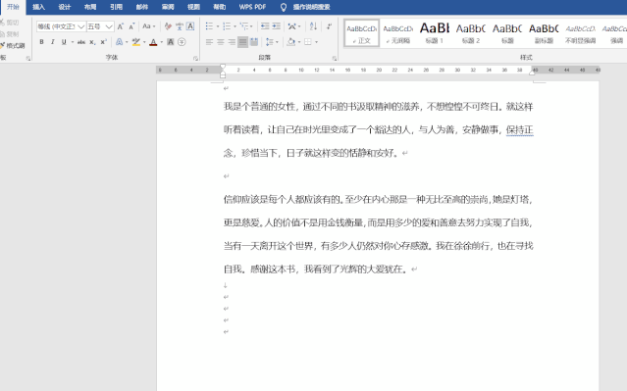Image resolution: width=627 pixels, height=391 pixels.
Task: Apply red font color
Action: coord(153,42)
